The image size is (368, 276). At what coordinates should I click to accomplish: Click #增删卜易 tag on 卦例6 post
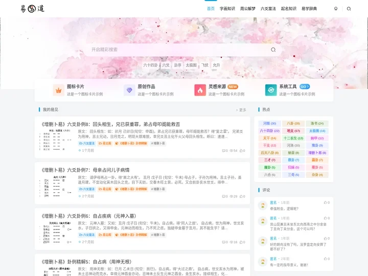pyautogui.click(x=158, y=235)
